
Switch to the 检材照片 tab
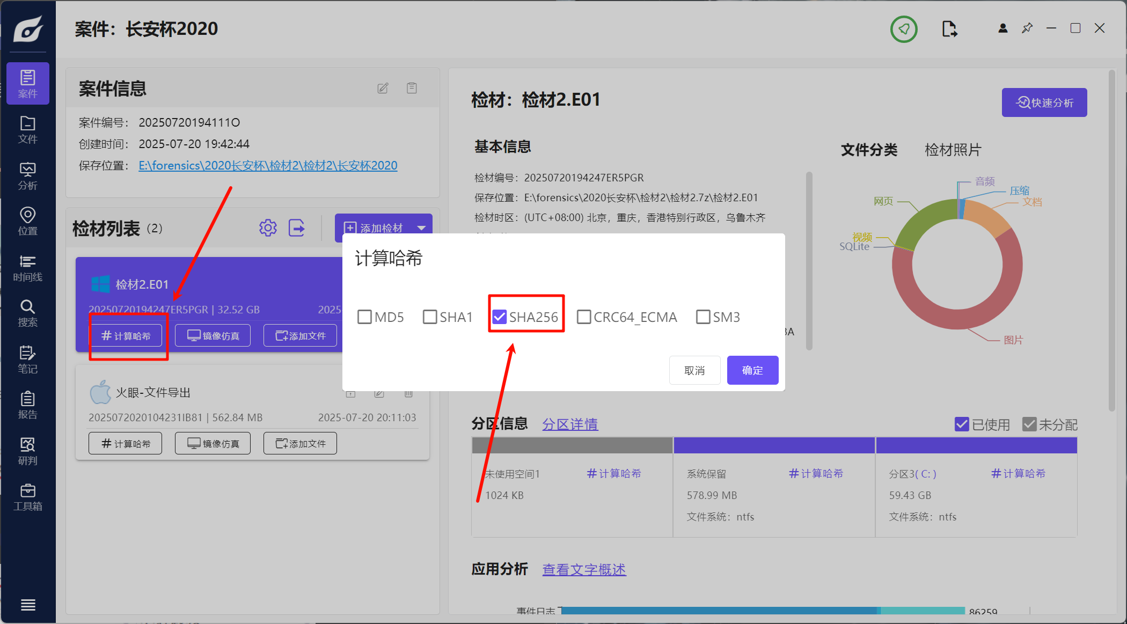tap(953, 150)
